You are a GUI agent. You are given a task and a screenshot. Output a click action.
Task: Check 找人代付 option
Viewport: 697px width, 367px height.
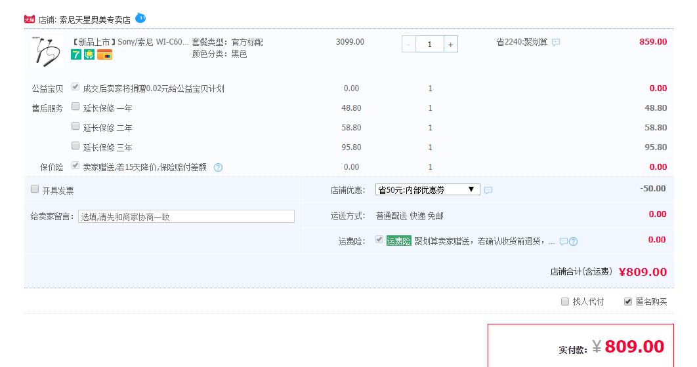click(x=565, y=301)
